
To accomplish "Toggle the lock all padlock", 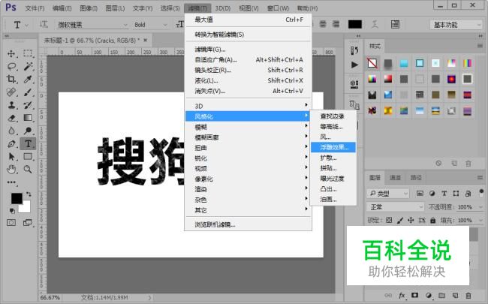I will [x=433, y=220].
